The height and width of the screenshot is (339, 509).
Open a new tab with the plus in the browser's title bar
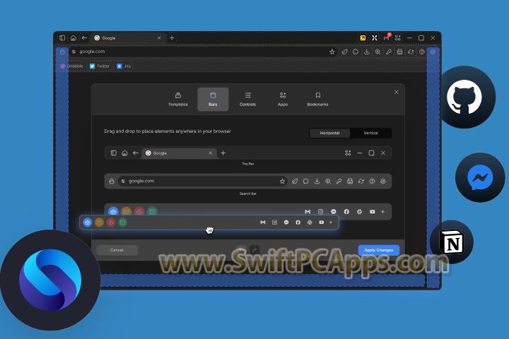click(172, 38)
